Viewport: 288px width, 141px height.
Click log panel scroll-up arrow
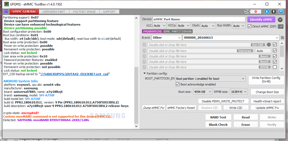[136, 18]
